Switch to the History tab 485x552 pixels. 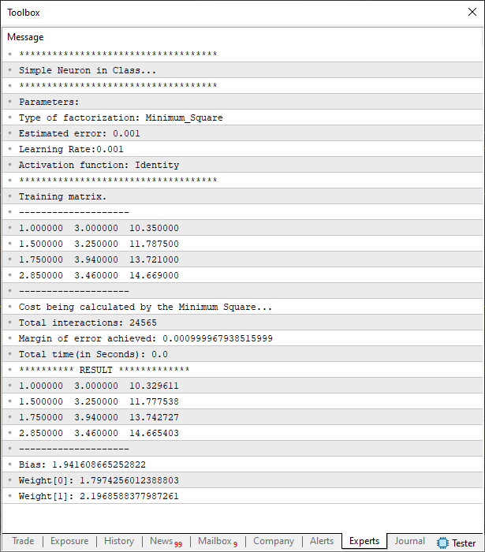click(119, 541)
